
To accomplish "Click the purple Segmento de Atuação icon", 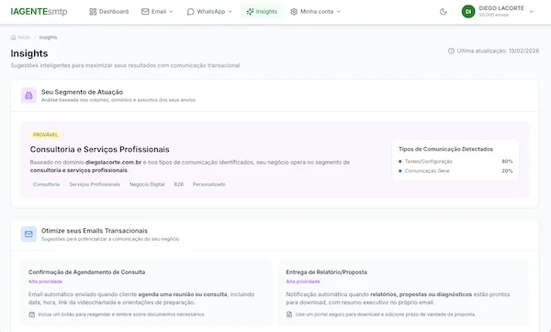I will (x=28, y=96).
